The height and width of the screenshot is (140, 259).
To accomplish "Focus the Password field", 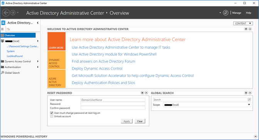I will point(113,104).
